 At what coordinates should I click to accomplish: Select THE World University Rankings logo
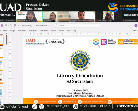pyautogui.click(x=108, y=42)
